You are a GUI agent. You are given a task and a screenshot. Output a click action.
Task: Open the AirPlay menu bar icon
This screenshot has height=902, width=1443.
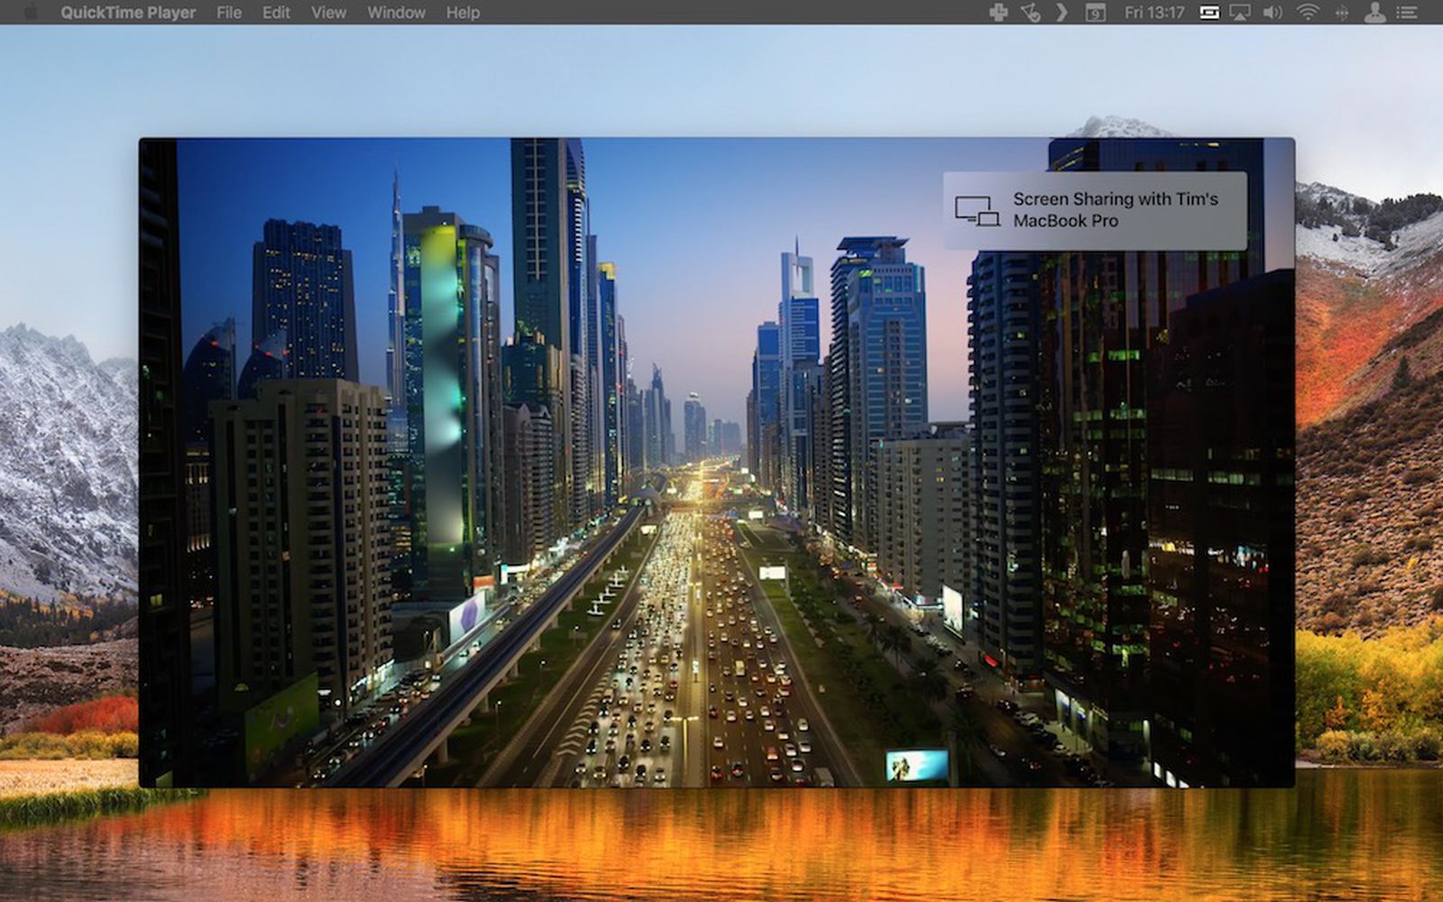tap(1238, 14)
